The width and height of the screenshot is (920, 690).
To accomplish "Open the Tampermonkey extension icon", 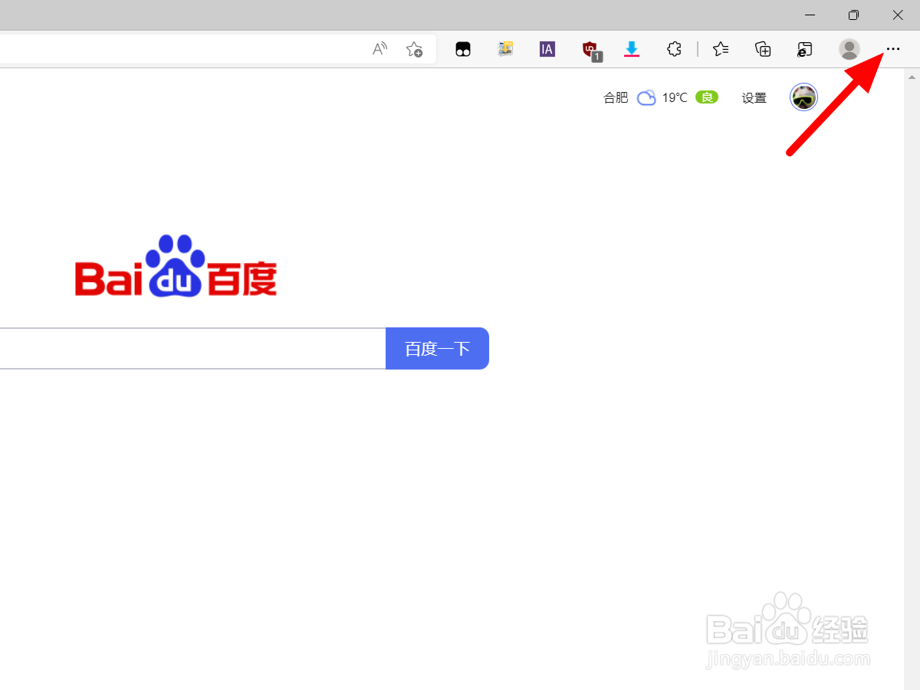I will pyautogui.click(x=462, y=49).
